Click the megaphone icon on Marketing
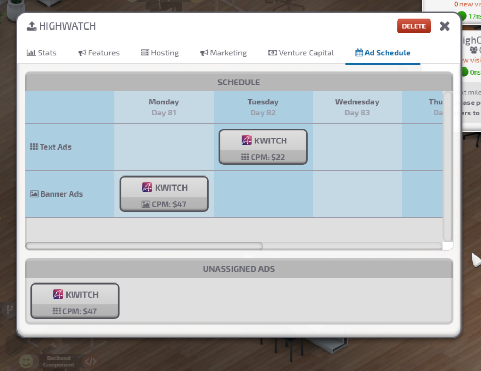The image size is (481, 371). [x=204, y=53]
